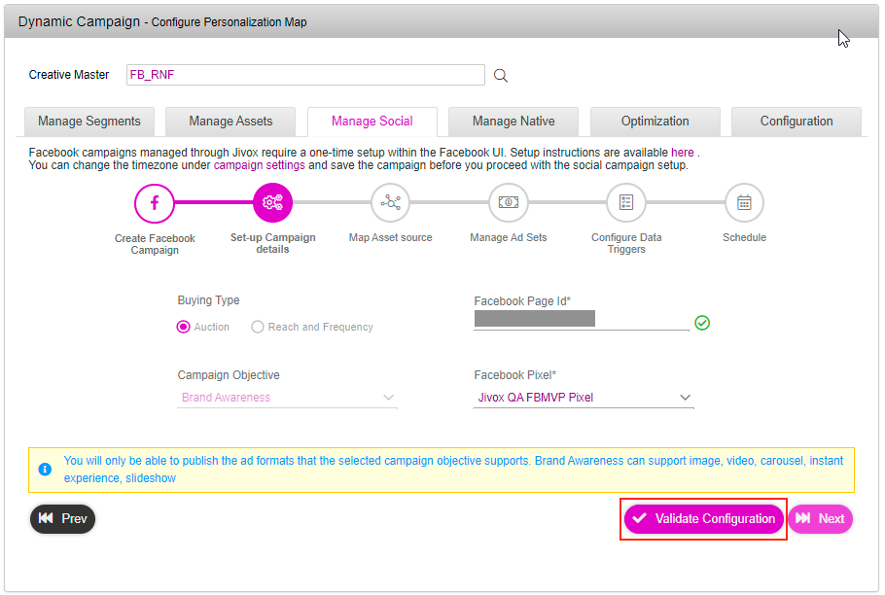Open the Facebook Pixel dropdown
This screenshot has height=595, width=885.
point(584,398)
